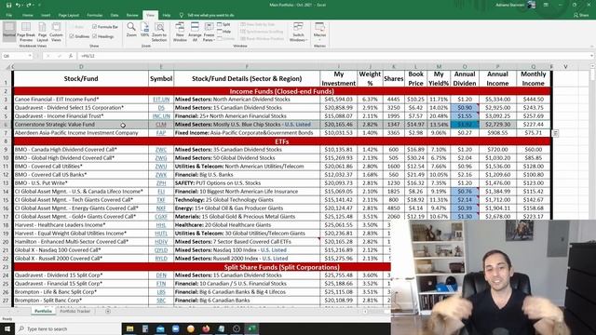Open the File tab

pos(9,15)
